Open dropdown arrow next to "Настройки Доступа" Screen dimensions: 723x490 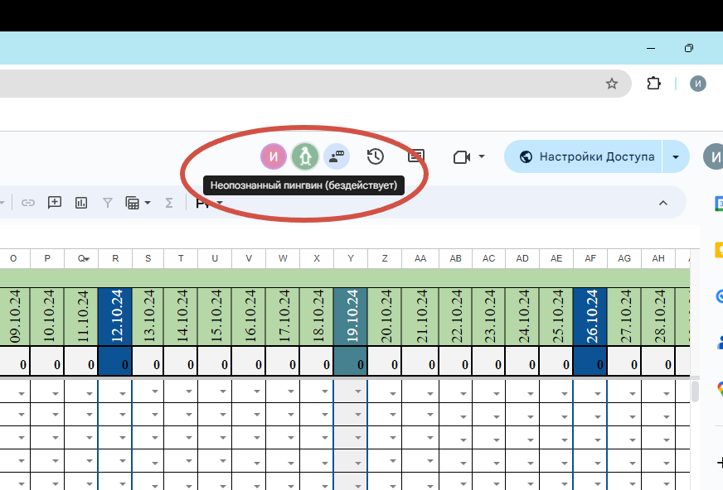pyautogui.click(x=676, y=156)
